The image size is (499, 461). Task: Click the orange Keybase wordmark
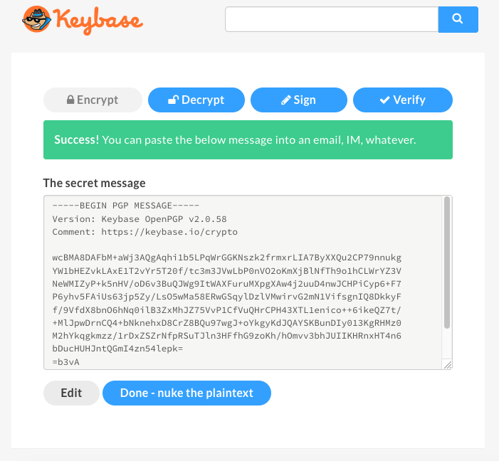pos(98,21)
